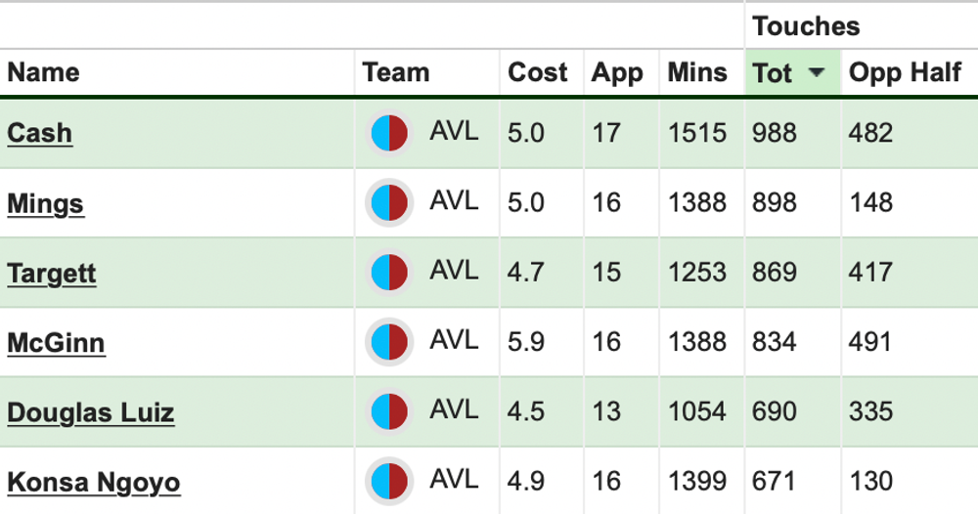Open the Konsa Ngoyo player link
The image size is (978, 514).
pos(94,483)
